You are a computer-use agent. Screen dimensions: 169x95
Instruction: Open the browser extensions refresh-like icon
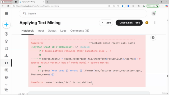pos(133,6)
